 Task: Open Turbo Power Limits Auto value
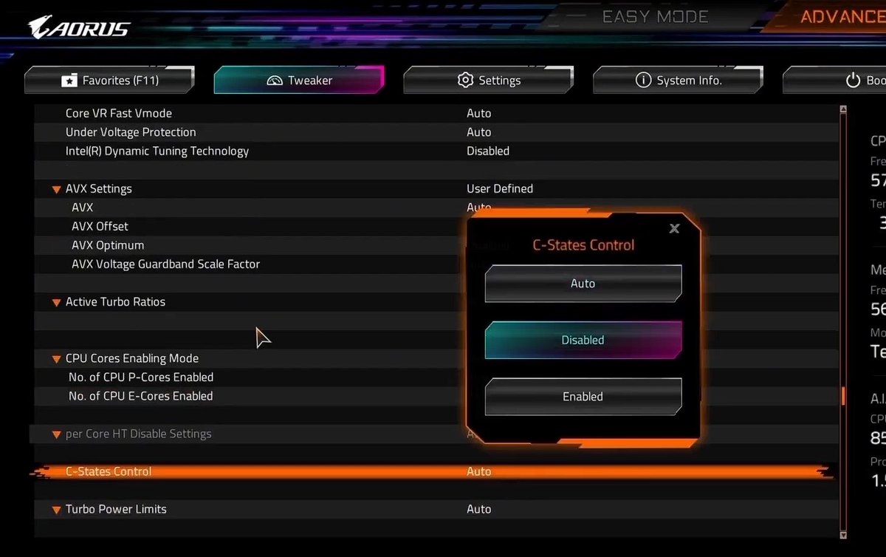[478, 509]
